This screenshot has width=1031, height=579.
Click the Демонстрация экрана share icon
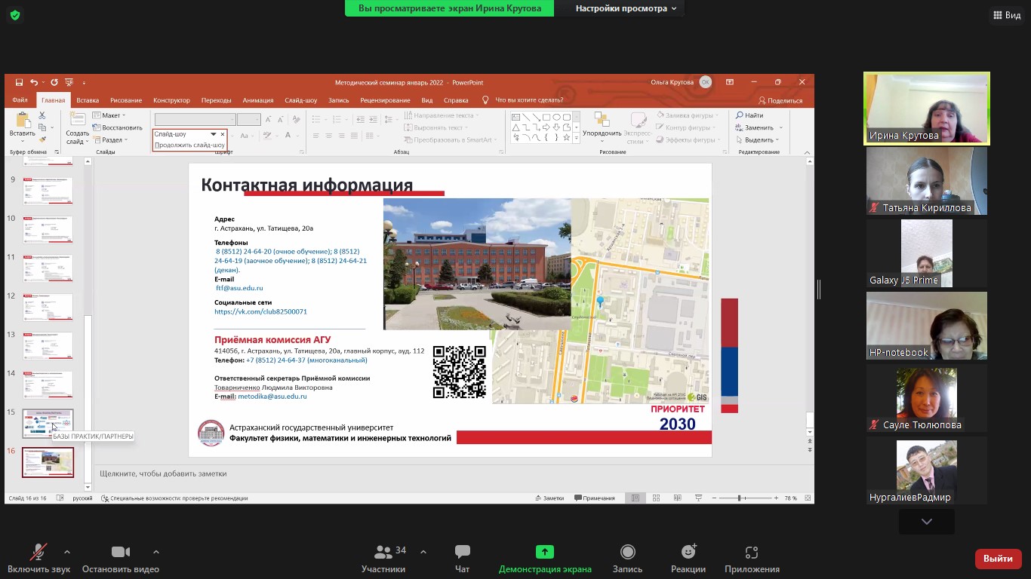(544, 552)
